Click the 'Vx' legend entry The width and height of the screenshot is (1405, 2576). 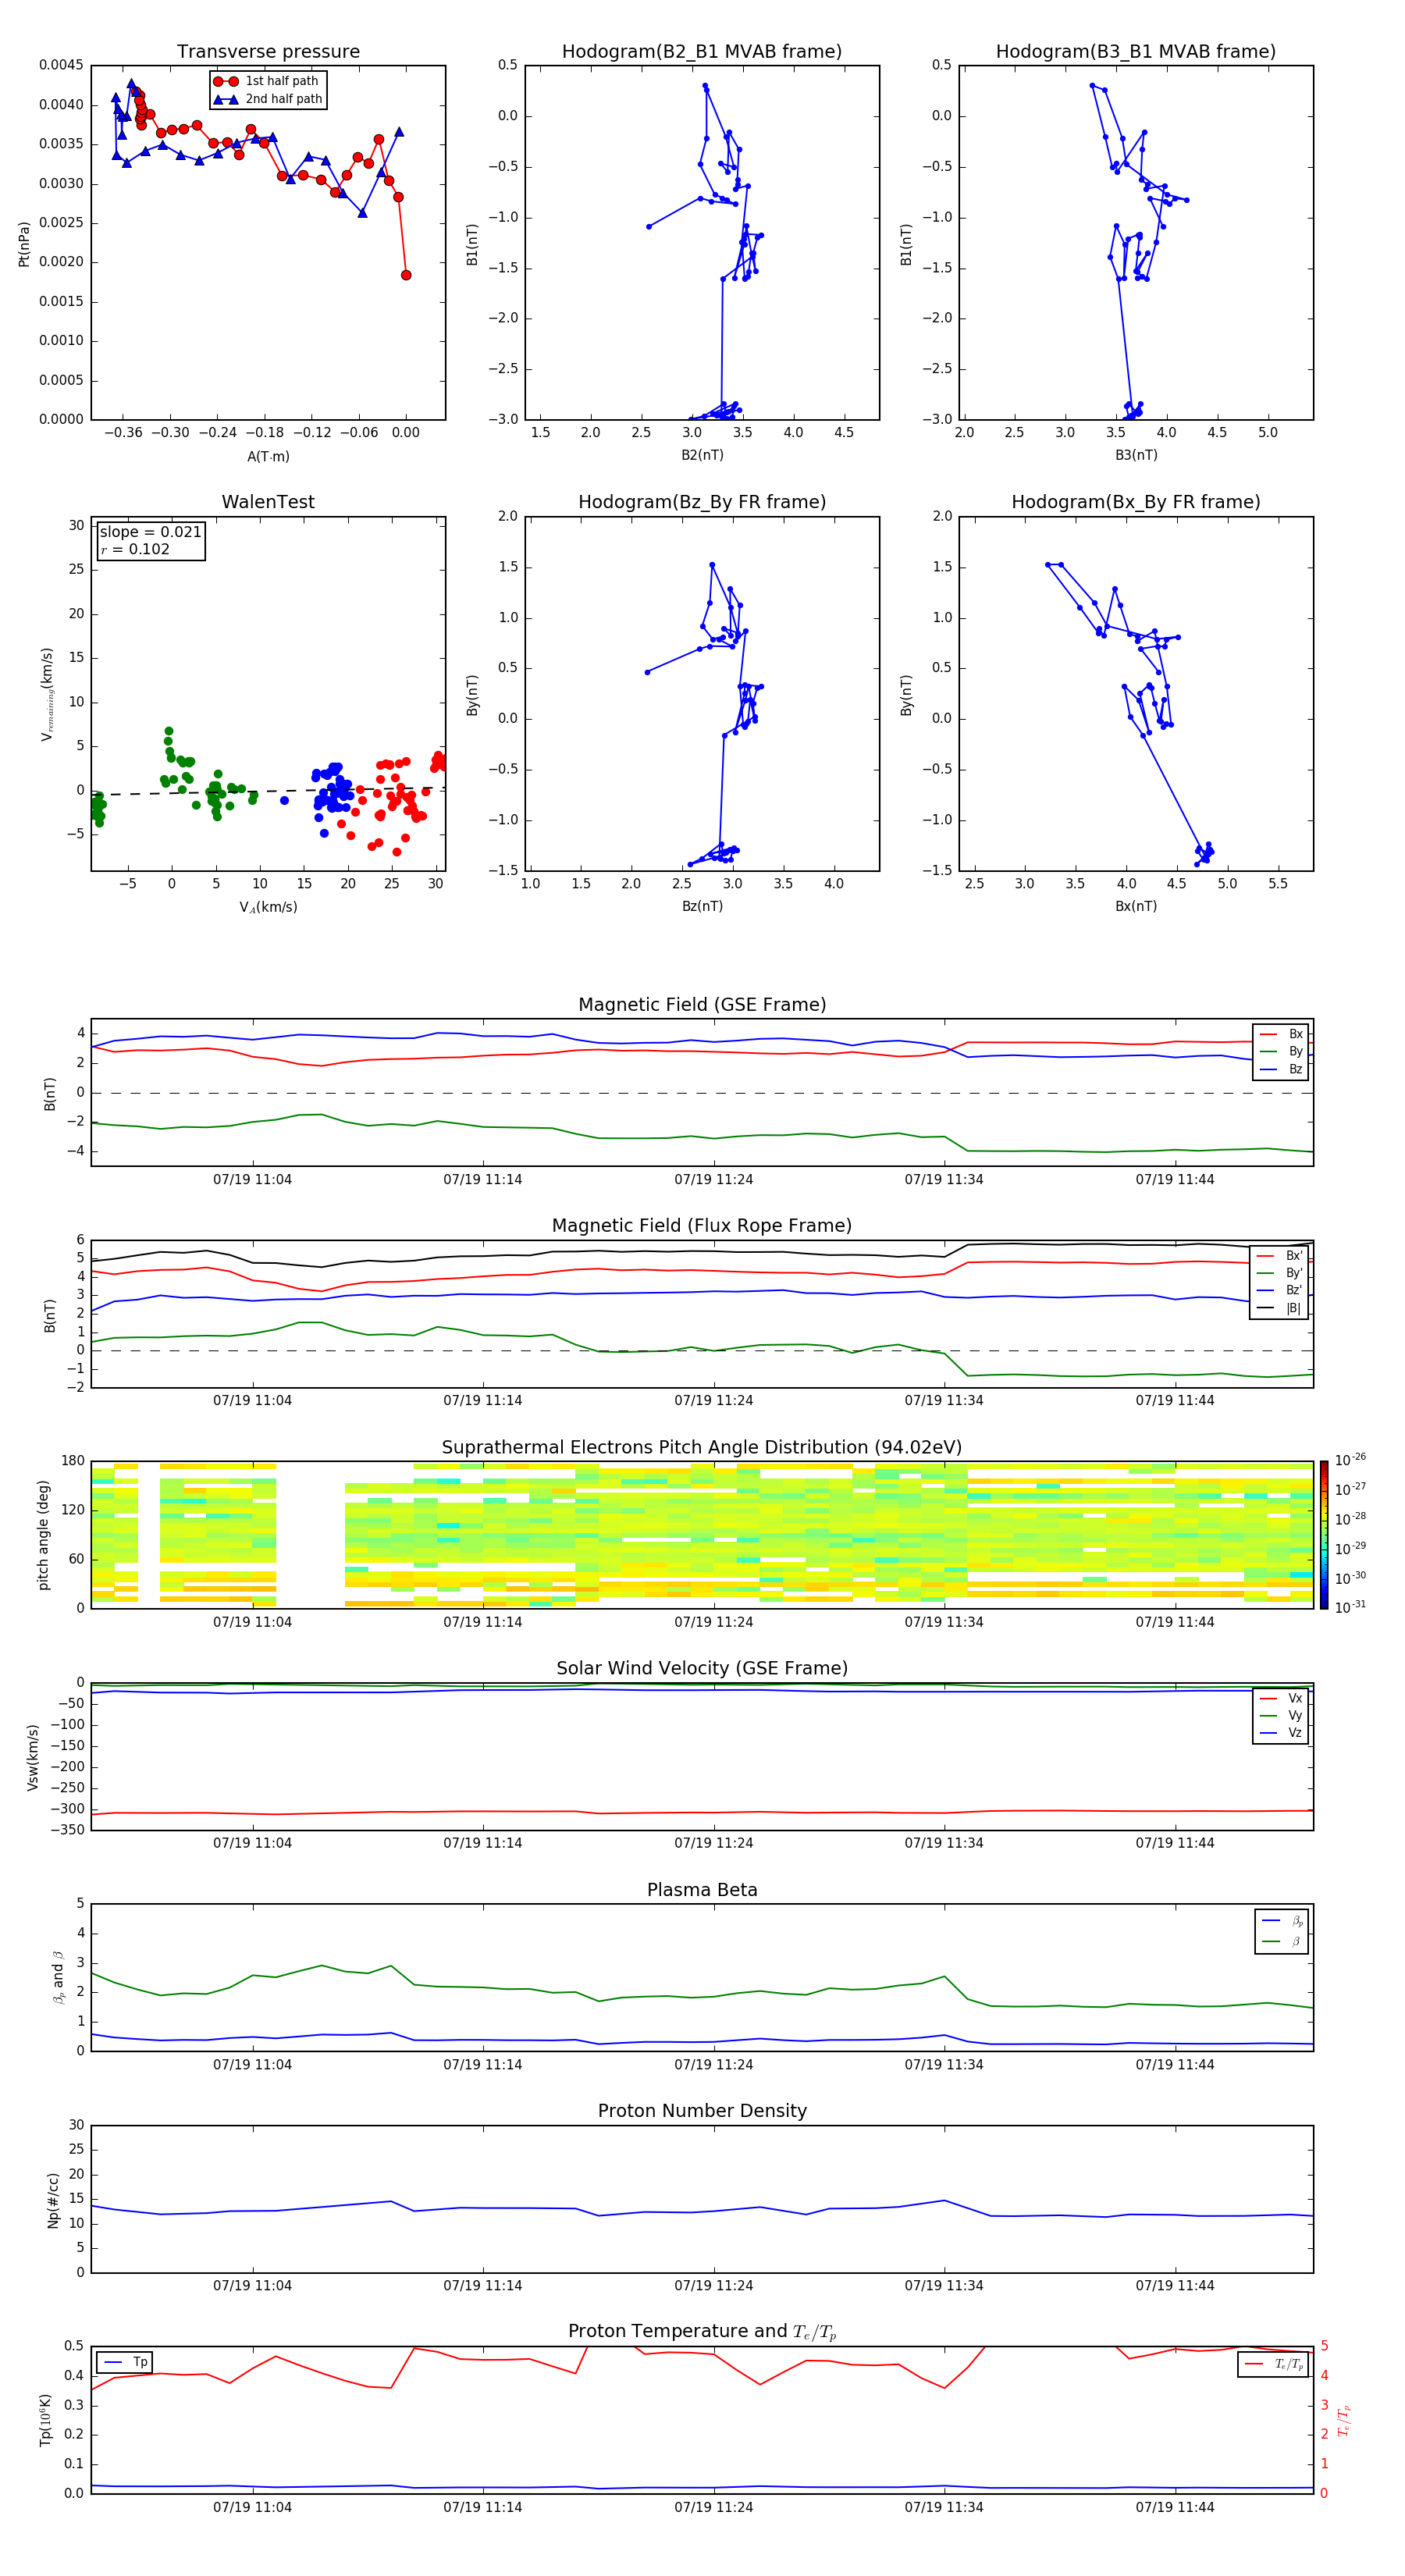tap(1281, 1698)
